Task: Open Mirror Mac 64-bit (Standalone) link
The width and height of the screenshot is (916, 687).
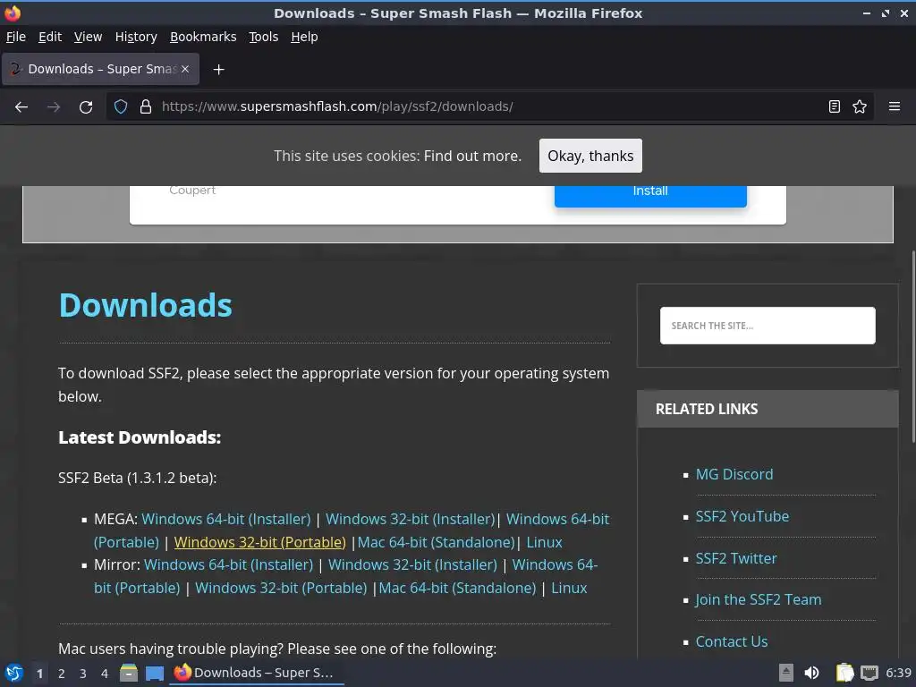Action: [457, 588]
